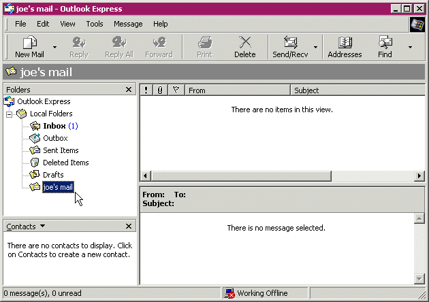Click the New Mail toolbar icon
The width and height of the screenshot is (429, 302).
29,42
